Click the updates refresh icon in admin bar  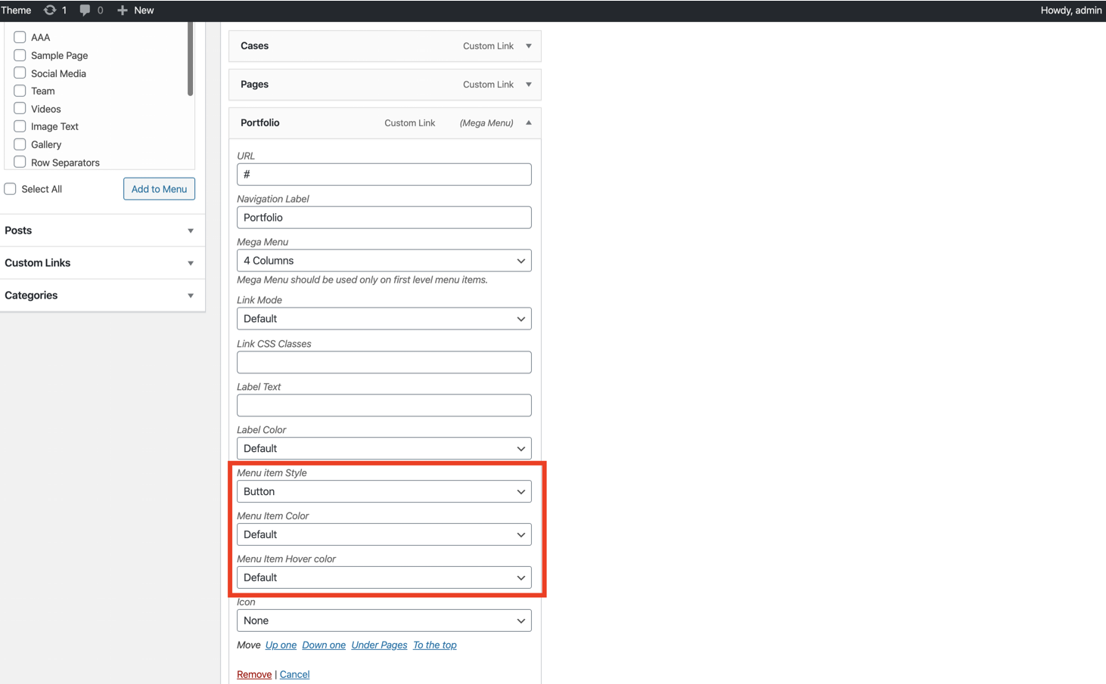click(50, 10)
